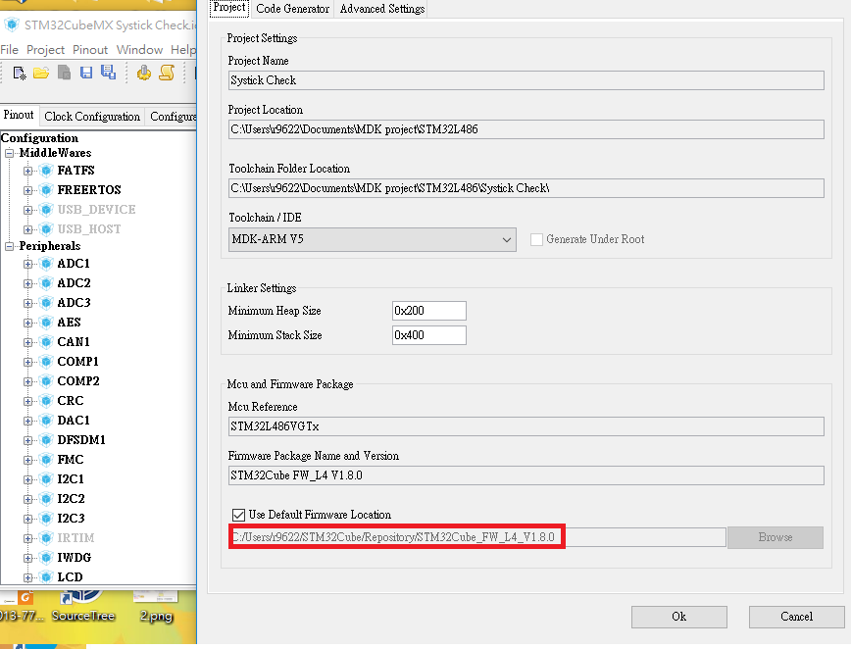Switch to the Advanced Settings tab

tap(382, 9)
